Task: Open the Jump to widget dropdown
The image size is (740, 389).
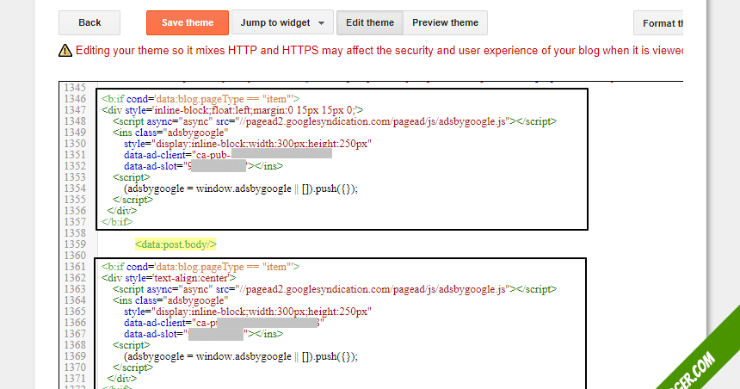Action: click(x=282, y=22)
